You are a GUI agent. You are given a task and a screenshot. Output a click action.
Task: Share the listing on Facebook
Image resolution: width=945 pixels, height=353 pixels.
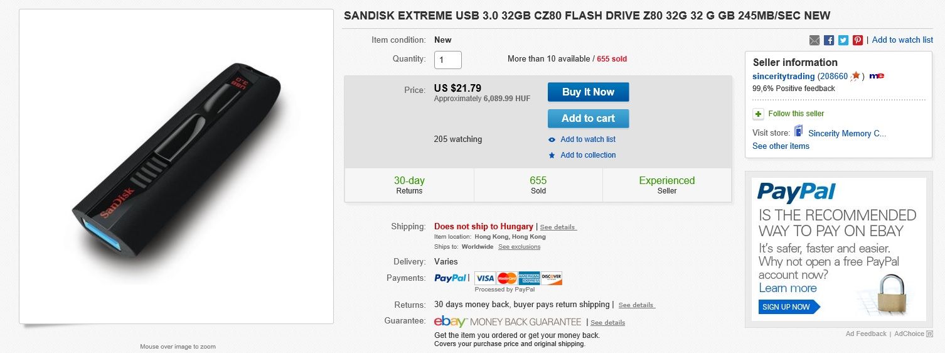coord(829,40)
